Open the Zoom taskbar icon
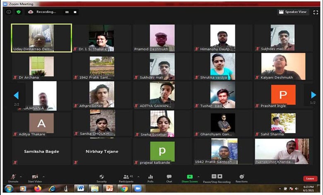 coord(138,188)
